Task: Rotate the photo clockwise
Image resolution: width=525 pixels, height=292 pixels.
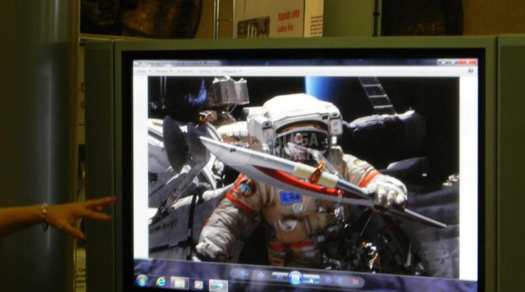Action: (x=340, y=280)
